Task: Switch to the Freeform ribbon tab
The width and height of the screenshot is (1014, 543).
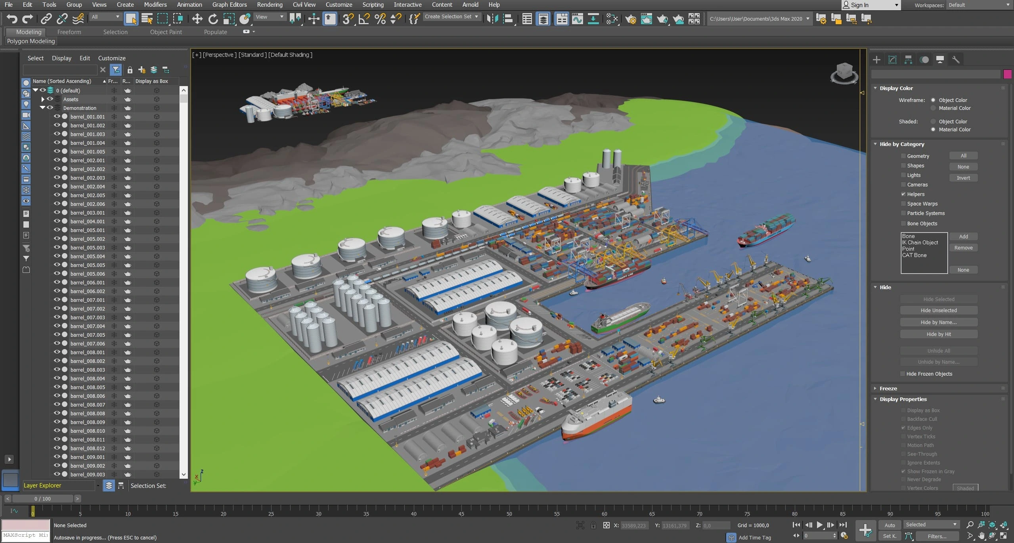Action: tap(69, 32)
